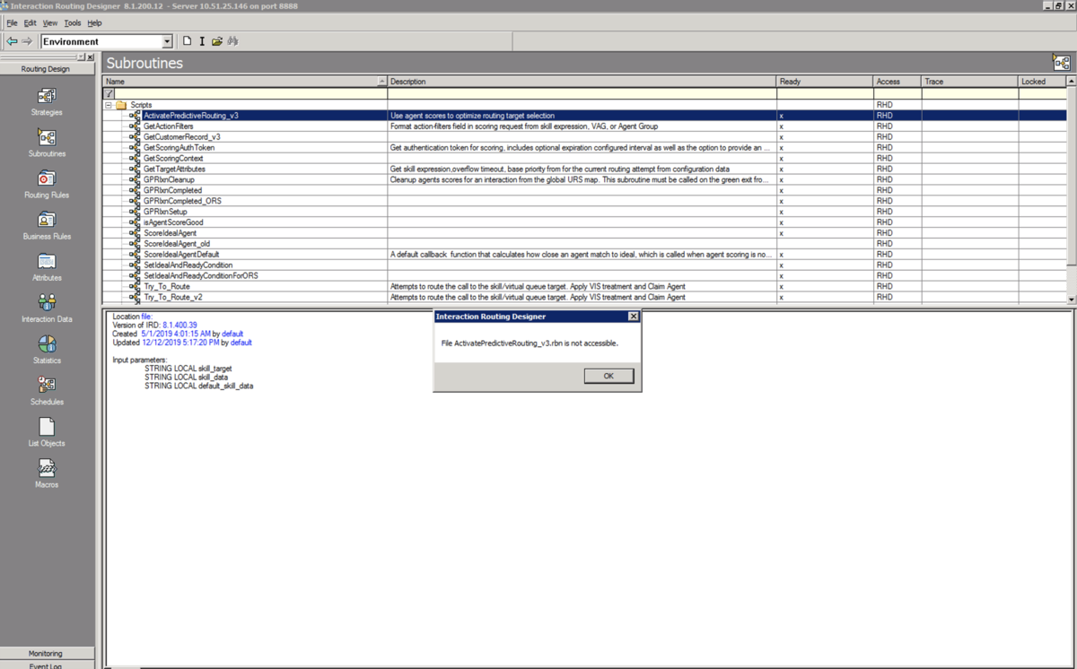
Task: Open the Environment combo box dropdown
Action: coord(167,42)
